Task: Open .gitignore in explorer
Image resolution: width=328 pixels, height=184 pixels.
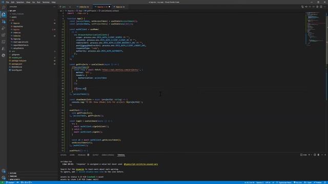Action: pos(16,55)
